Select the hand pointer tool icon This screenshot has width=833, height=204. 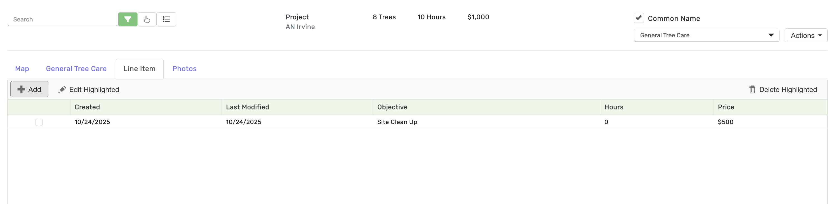click(x=147, y=19)
